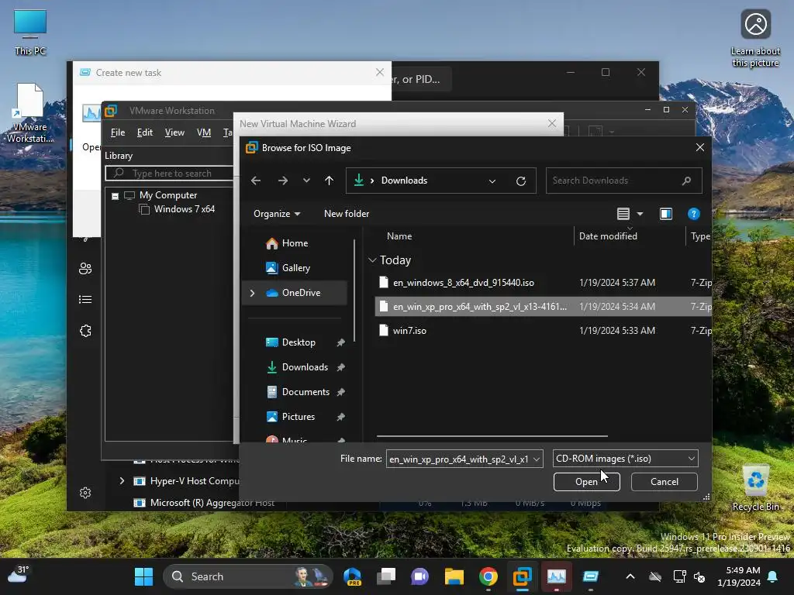
Task: Open VMware Workstation desktop shortcut
Action: tap(29, 113)
